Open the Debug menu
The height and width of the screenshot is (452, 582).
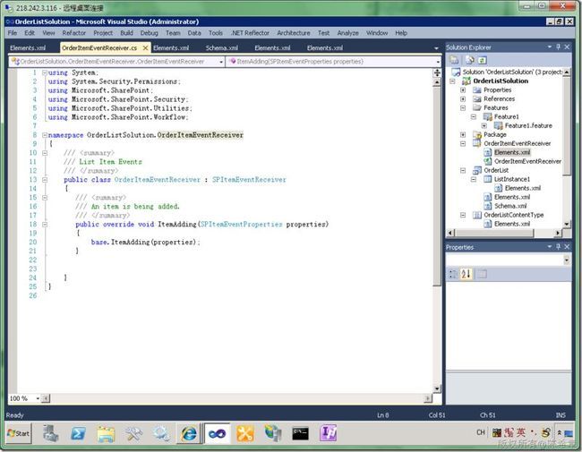pos(150,32)
